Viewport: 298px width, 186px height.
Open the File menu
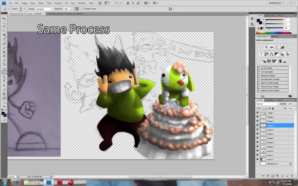click(10, 3)
